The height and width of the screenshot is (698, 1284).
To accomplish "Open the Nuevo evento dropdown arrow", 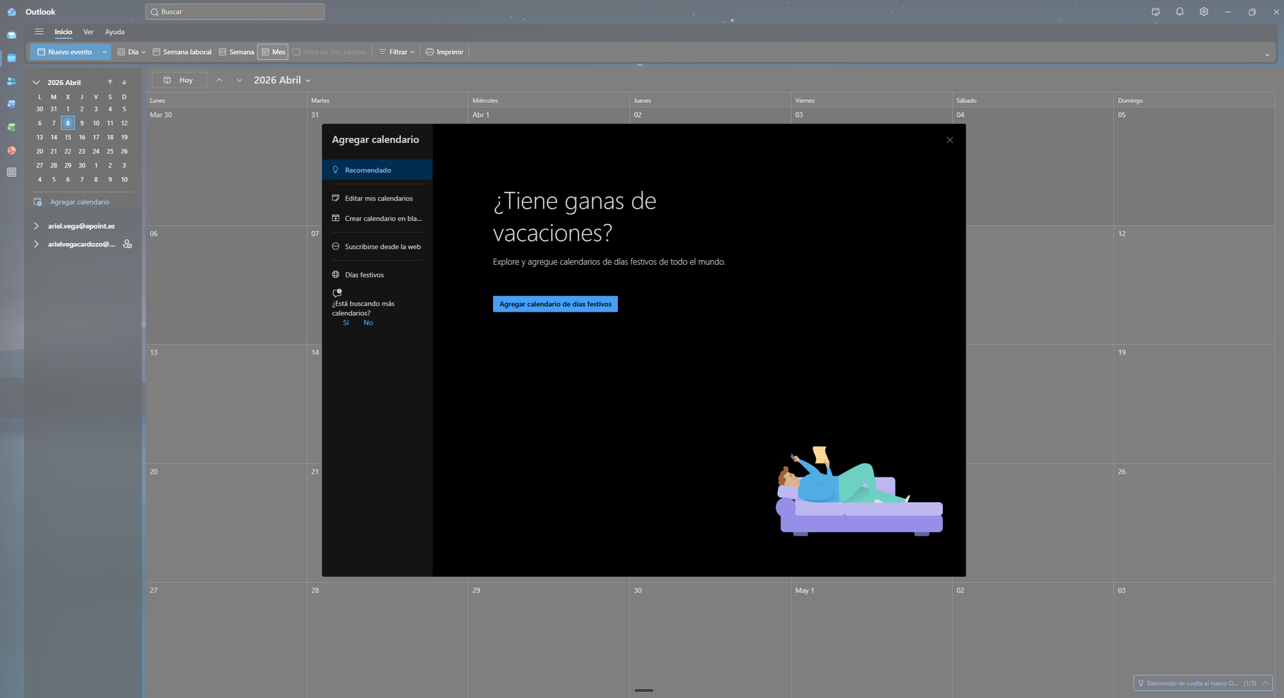I will click(104, 52).
